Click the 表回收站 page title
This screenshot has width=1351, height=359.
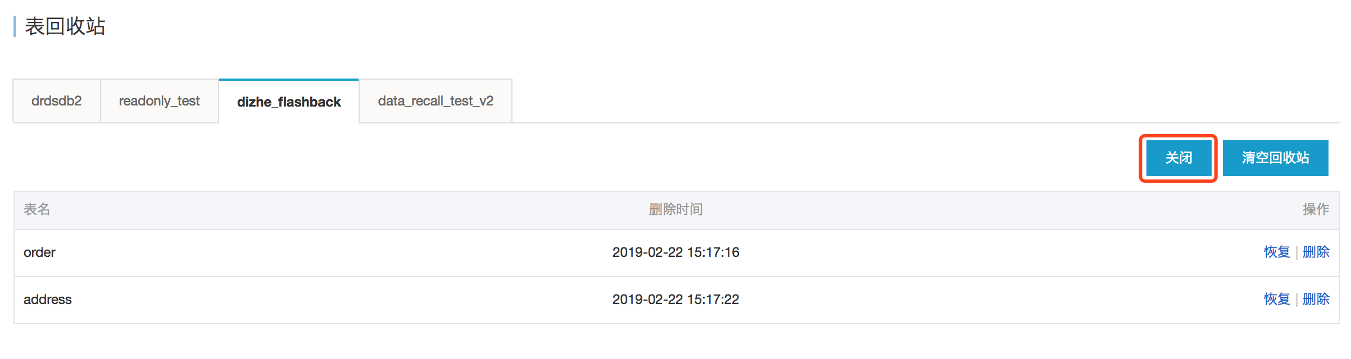[65, 26]
